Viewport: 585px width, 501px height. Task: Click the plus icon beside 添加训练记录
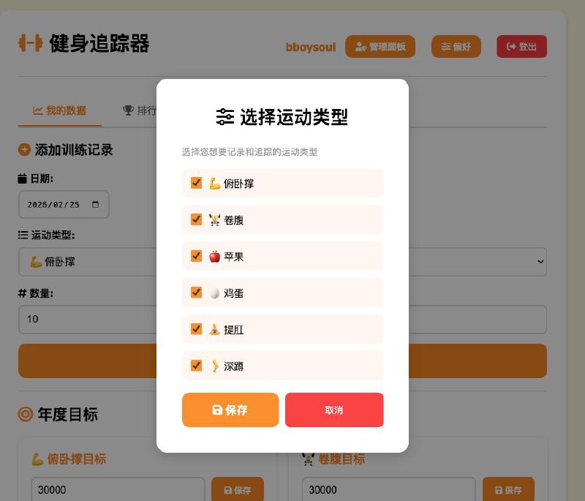click(x=24, y=150)
